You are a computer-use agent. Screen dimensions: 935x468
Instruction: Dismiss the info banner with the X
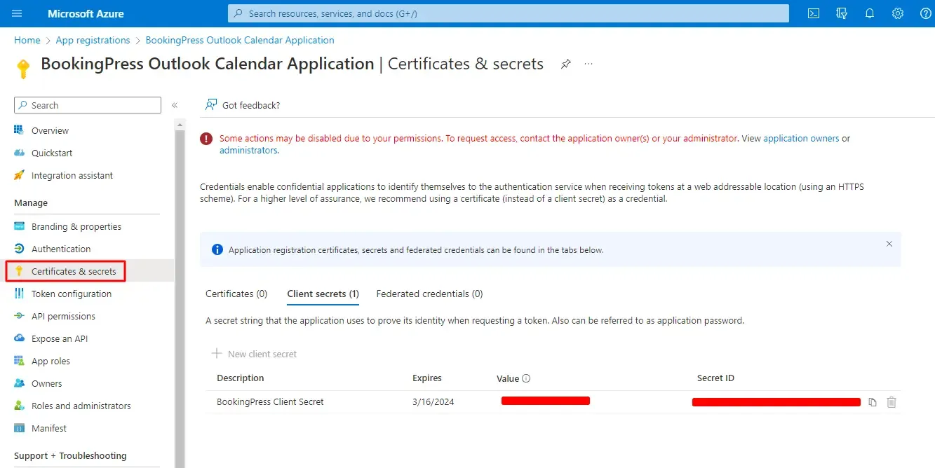[x=889, y=244]
